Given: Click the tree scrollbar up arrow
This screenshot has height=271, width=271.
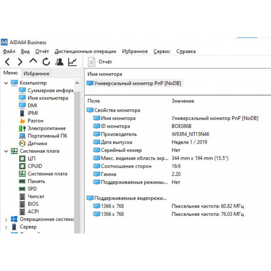Looking at the screenshot, I should point(77,83).
